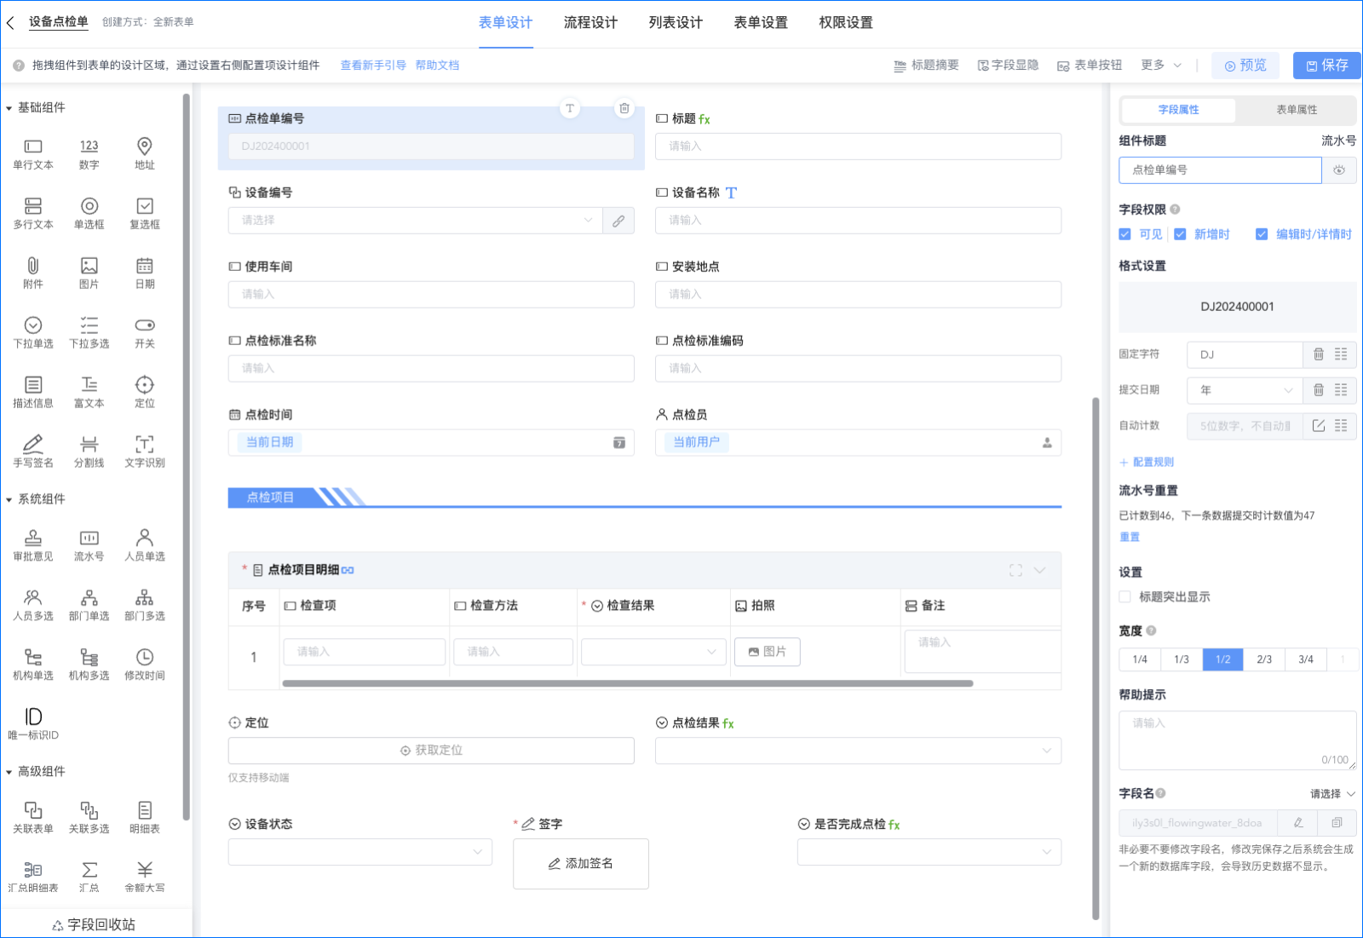This screenshot has height=938, width=1363.
Task: Select the 开关 component in sidebar
Action: click(144, 332)
